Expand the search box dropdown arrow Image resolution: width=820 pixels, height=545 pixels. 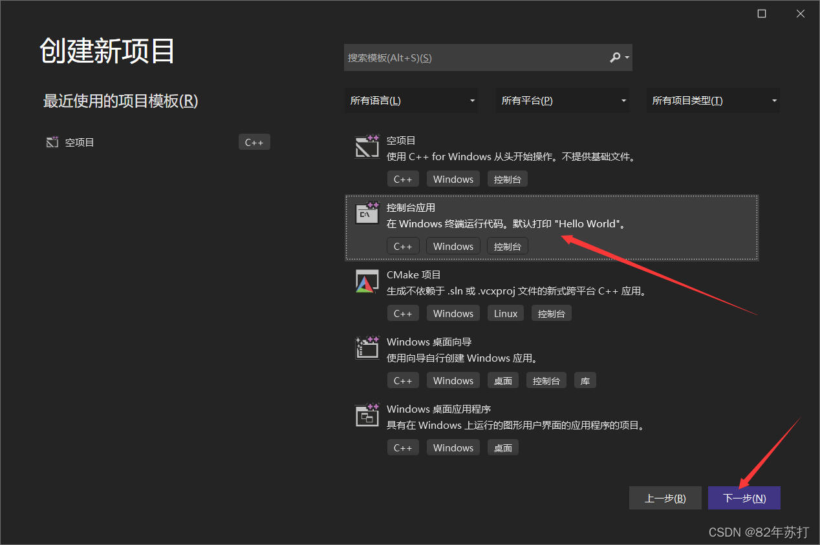coord(627,57)
